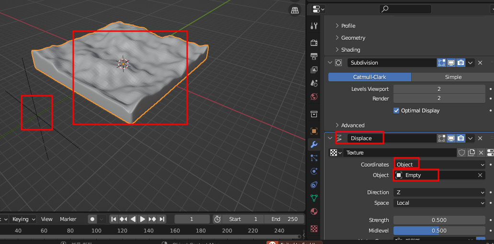494x244 pixels.
Task: Click the Midlevel slider at 0.500
Action: (x=439, y=231)
